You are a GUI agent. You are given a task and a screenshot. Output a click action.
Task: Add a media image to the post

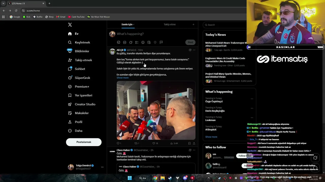point(118,42)
